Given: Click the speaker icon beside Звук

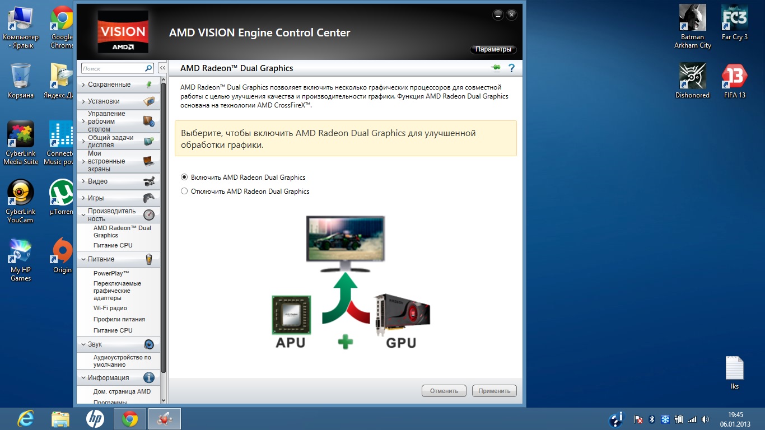Looking at the screenshot, I should point(148,344).
